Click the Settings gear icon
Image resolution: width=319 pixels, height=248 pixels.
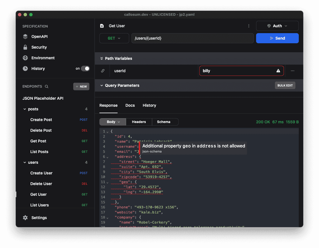[x=25, y=218]
